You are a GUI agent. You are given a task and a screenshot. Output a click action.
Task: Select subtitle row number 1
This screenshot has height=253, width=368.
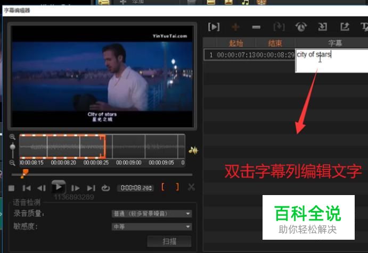coord(211,55)
